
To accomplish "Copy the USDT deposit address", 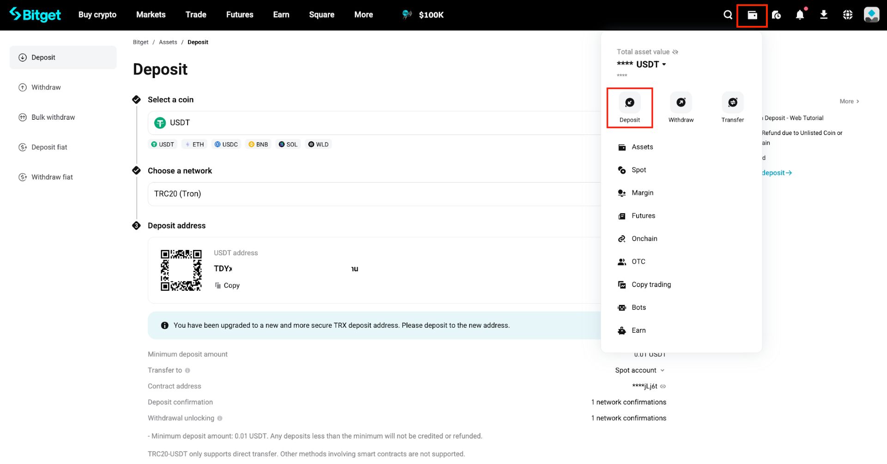I will (x=227, y=286).
